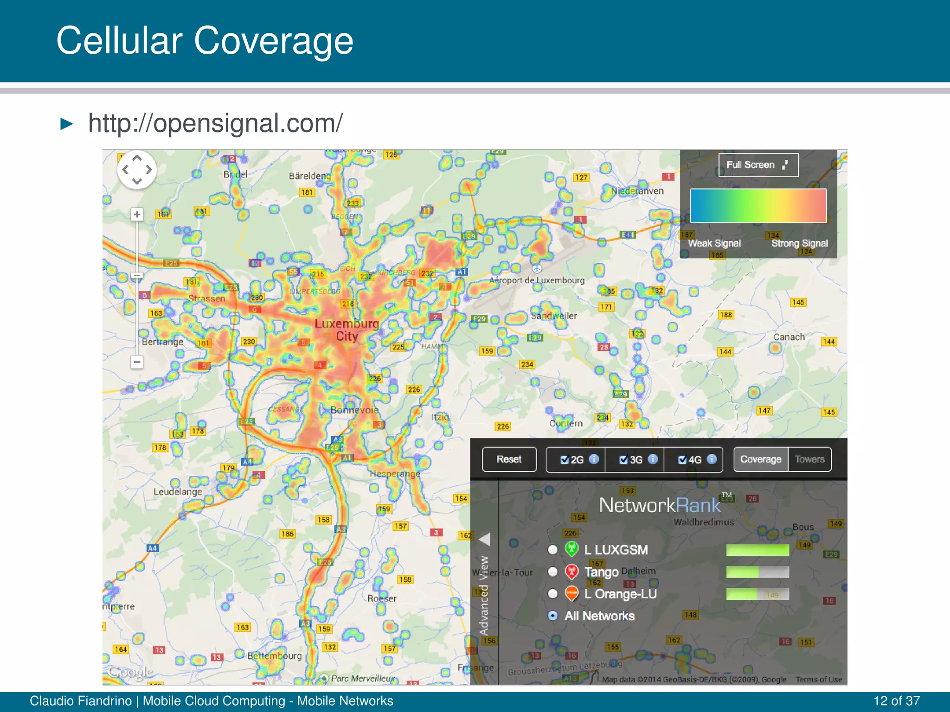Image resolution: width=950 pixels, height=712 pixels.
Task: Click the Luxemburg City map label
Action: (x=347, y=330)
